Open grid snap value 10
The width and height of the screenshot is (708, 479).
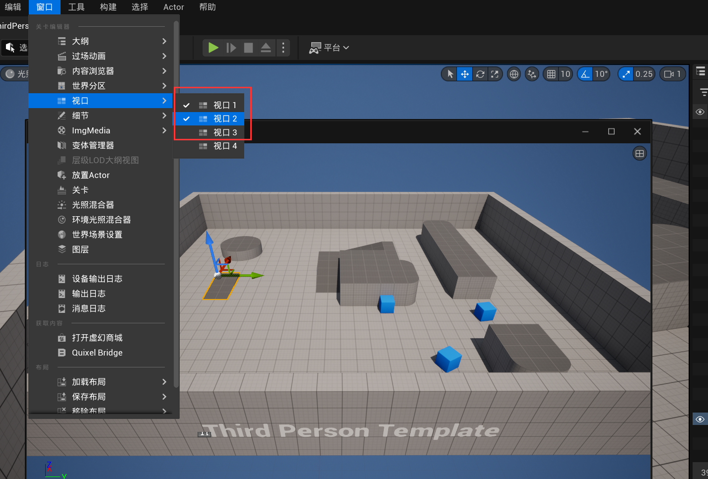(566, 74)
